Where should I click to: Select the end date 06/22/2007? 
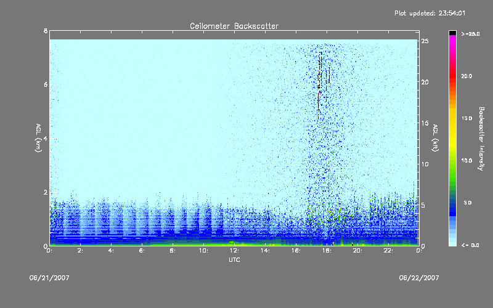pos(419,278)
